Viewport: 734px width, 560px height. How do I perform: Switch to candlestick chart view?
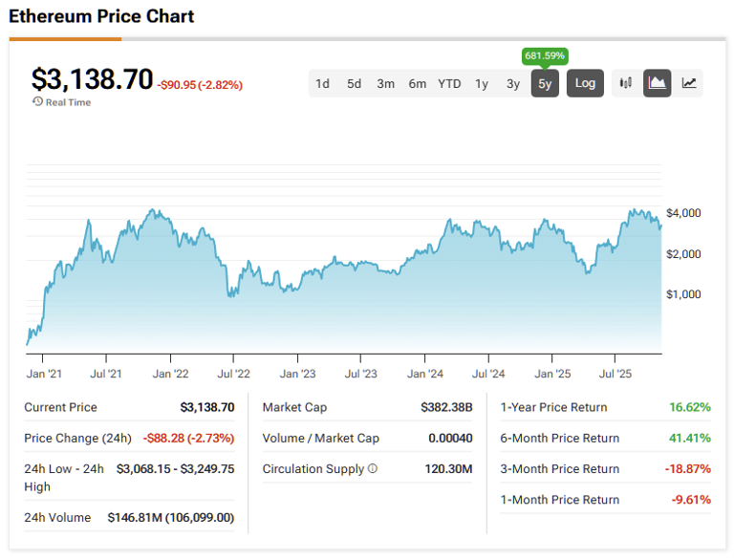[x=626, y=83]
